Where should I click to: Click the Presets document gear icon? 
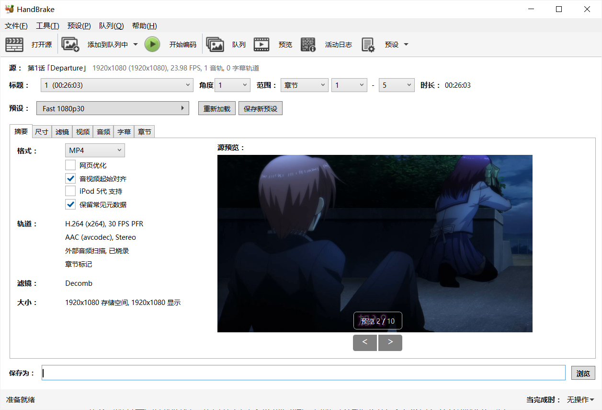[368, 45]
